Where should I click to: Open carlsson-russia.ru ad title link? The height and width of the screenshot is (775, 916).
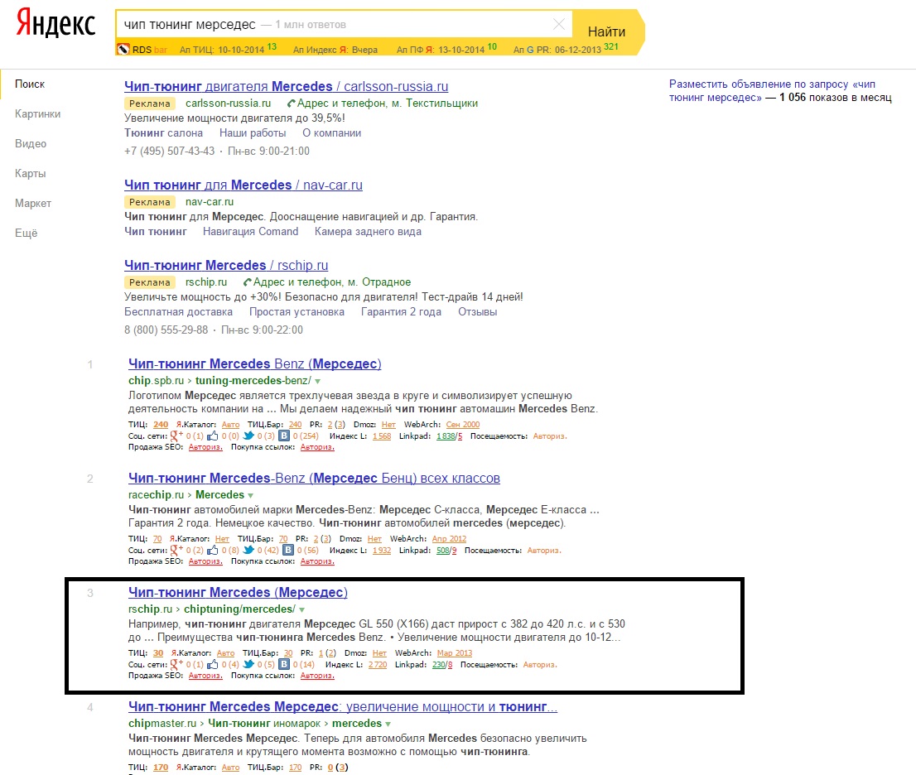click(287, 86)
